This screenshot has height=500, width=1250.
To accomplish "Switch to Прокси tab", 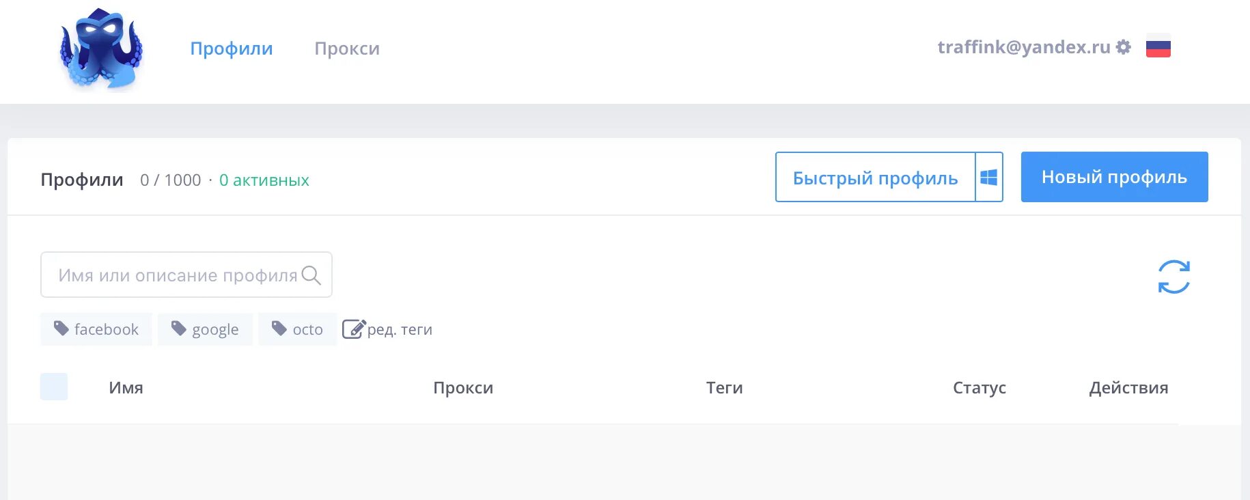I will (x=347, y=48).
